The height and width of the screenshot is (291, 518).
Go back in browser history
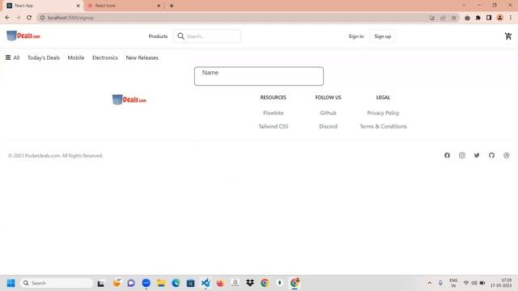point(7,18)
